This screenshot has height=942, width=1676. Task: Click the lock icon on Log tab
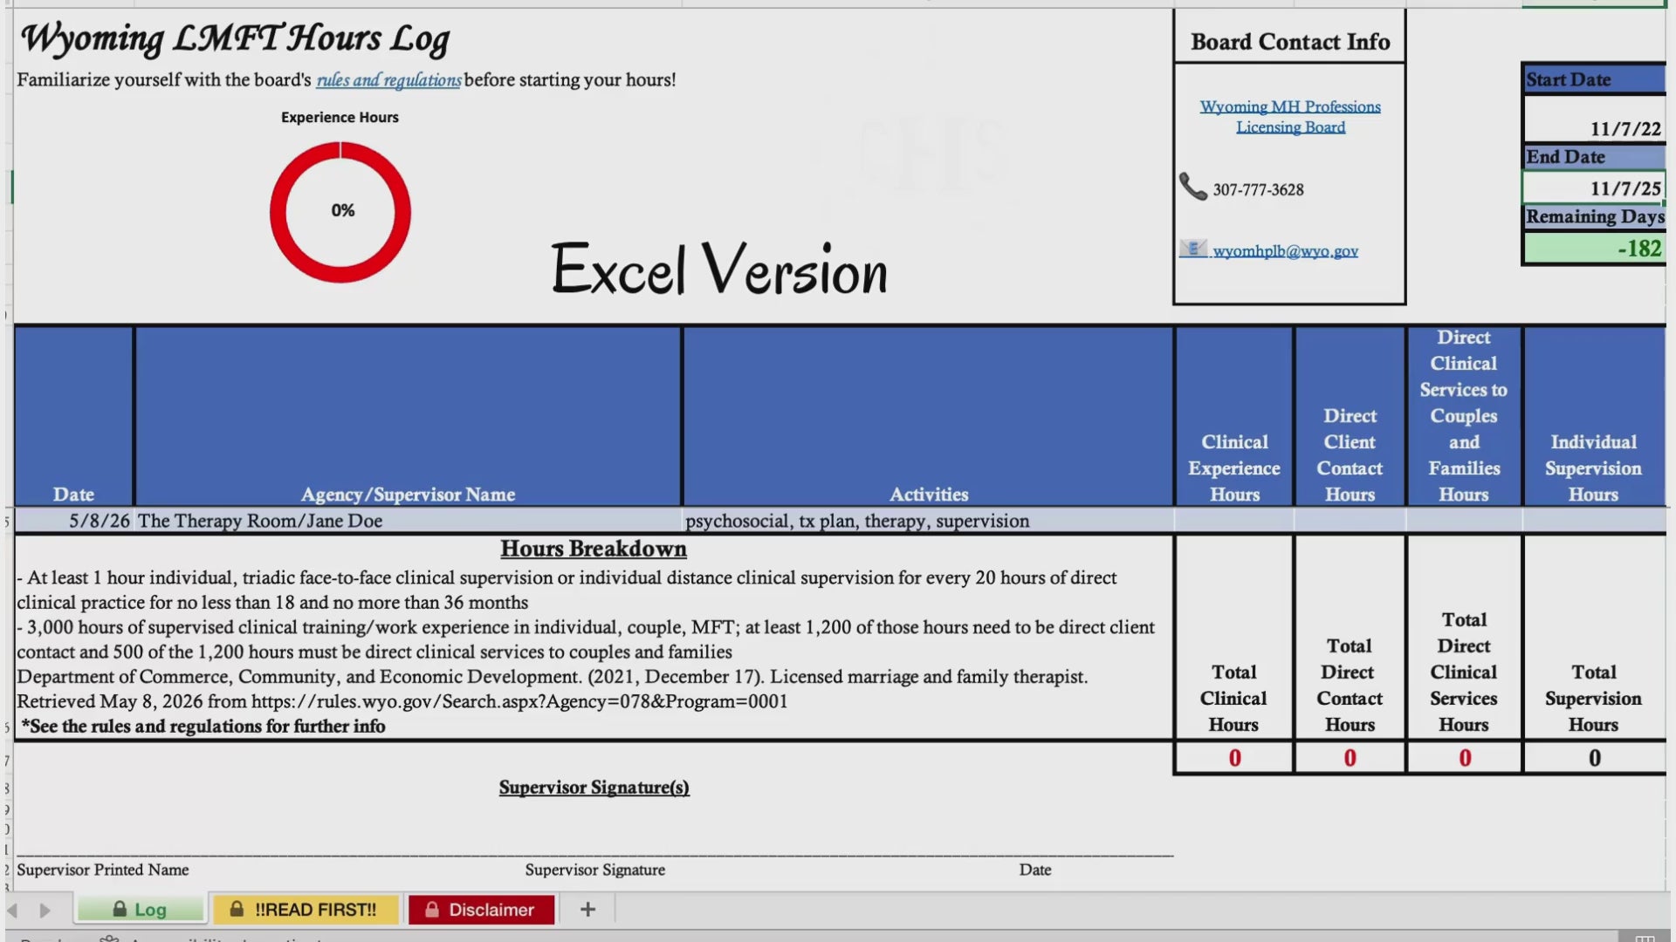120,909
